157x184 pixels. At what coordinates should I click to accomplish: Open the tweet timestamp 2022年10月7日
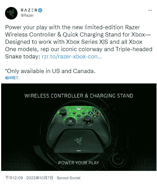(x=40, y=178)
